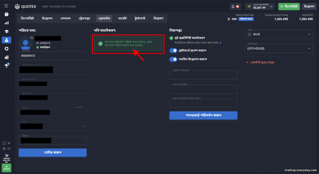
Task: Turn off the তহবিল উত্তোলন করতে switch
Action: (x=173, y=59)
